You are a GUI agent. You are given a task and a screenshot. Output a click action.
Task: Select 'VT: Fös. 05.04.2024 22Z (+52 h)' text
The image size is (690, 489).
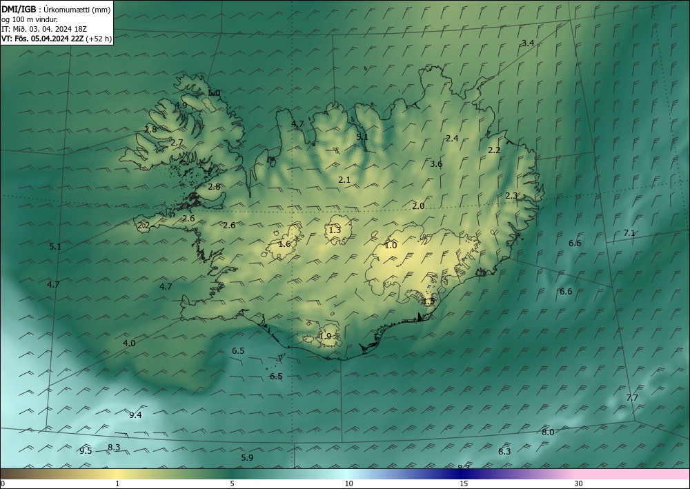point(57,39)
